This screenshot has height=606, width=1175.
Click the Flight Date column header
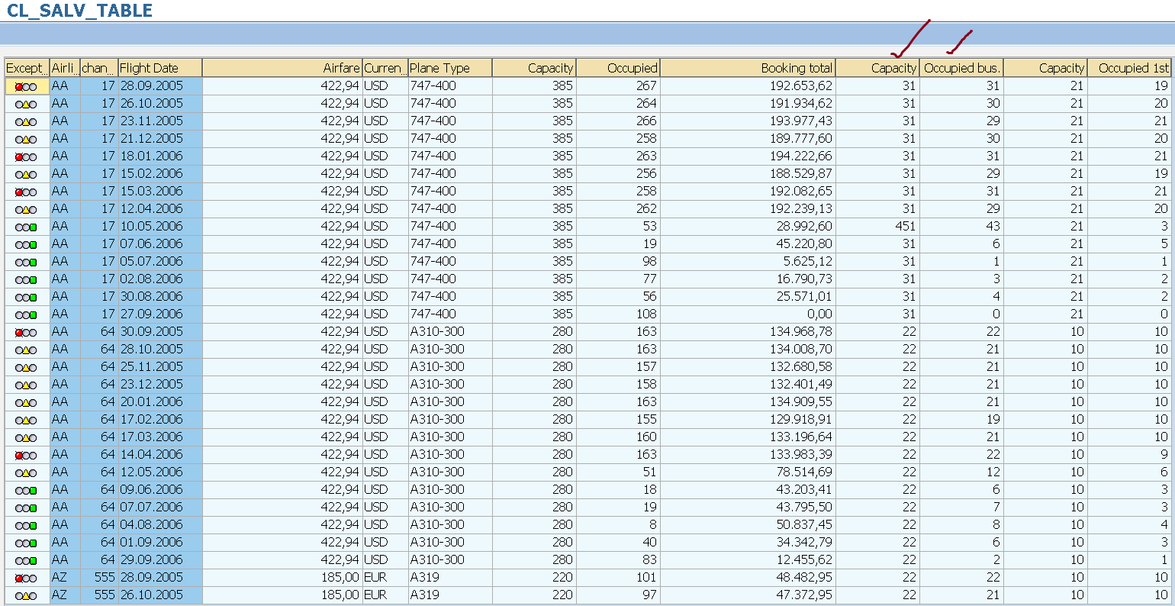[x=160, y=68]
